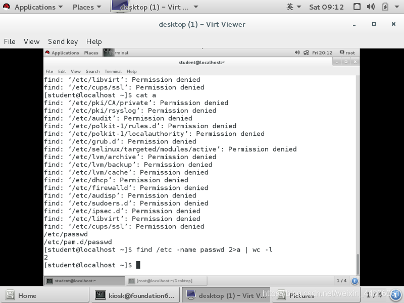Open Virt Viewer Help menu
404x303 pixels.
click(94, 41)
